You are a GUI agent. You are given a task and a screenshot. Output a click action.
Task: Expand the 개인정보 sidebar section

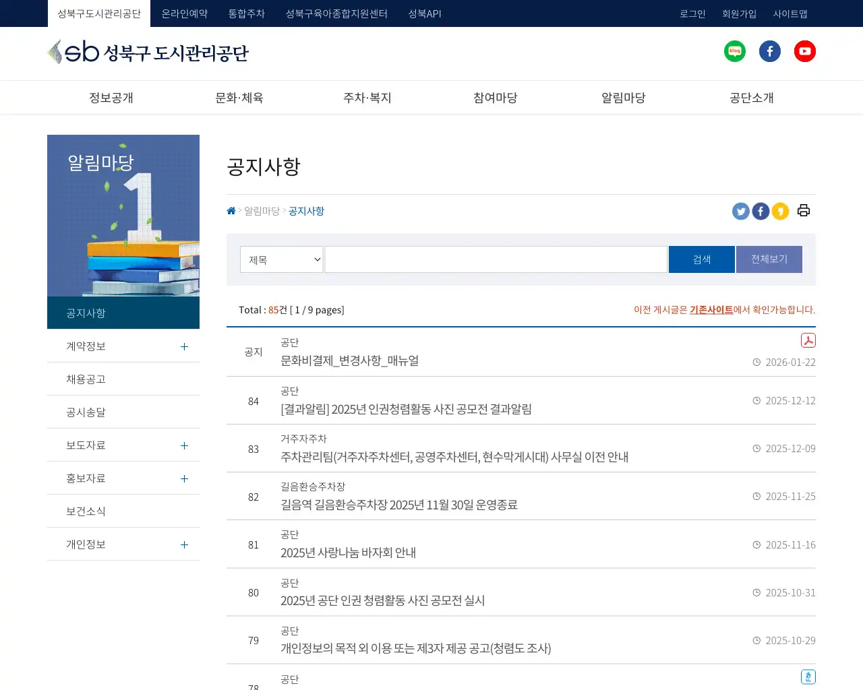coord(183,544)
